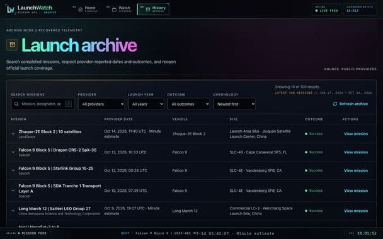Screen dimensions: 383x239
Task: Click the Mission Feed dot in footer
Action: [19, 233]
